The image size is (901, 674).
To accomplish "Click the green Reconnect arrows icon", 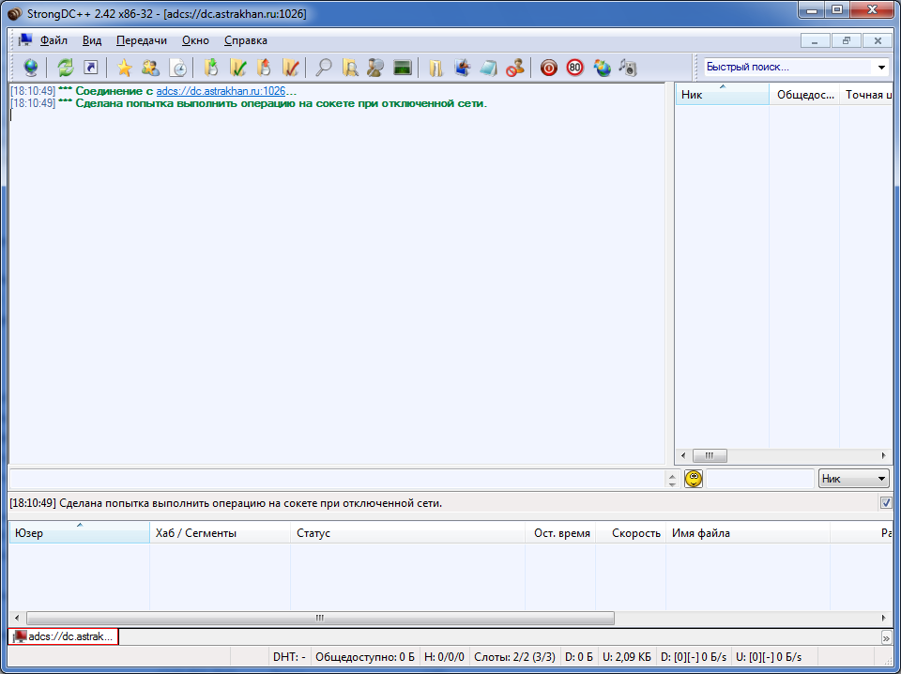I will 66,68.
